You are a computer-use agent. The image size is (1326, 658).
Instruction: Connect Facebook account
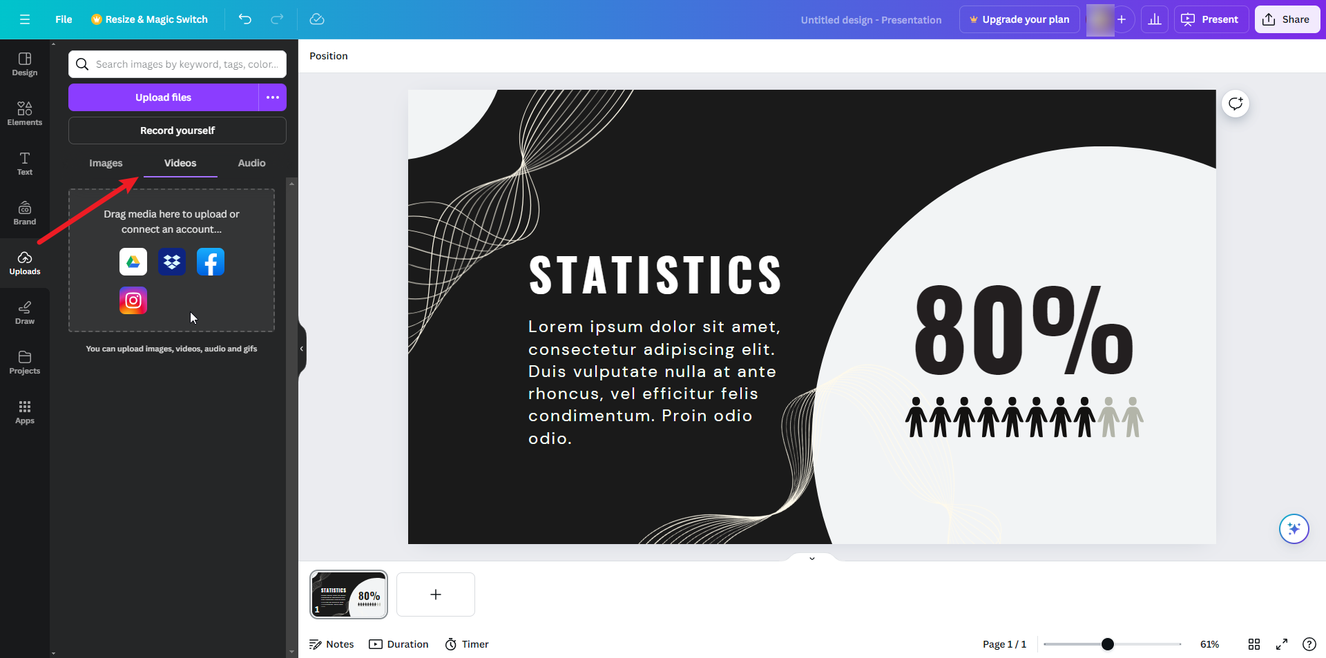(211, 262)
